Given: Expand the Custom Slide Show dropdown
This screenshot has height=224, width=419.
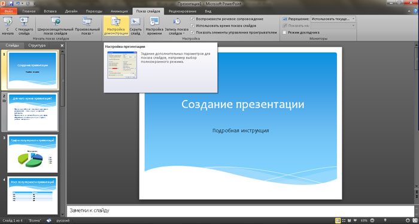Looking at the screenshot, I should coord(92,34).
